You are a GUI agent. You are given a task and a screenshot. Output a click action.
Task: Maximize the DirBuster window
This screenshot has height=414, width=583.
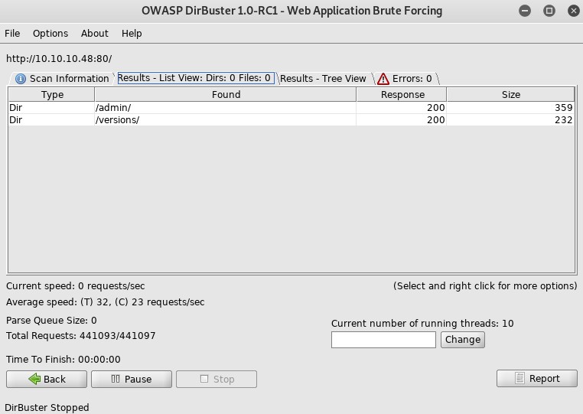coord(549,11)
